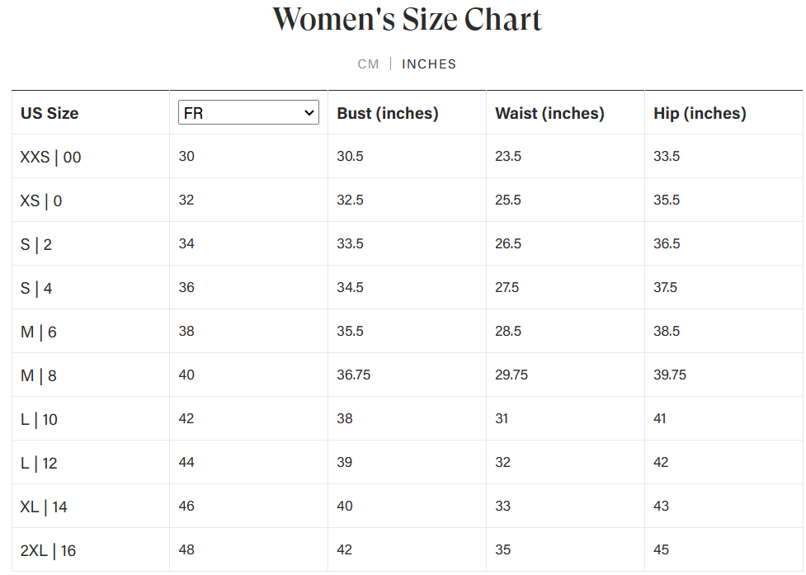Click bust value 36.75
The height and width of the screenshot is (575, 806).
pyautogui.click(x=354, y=374)
